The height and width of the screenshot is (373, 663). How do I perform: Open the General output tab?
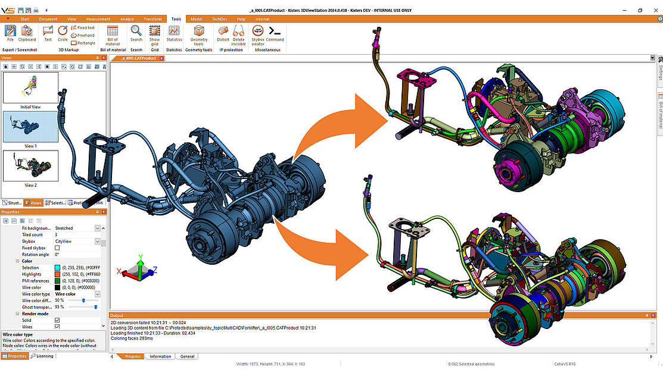[x=187, y=356]
